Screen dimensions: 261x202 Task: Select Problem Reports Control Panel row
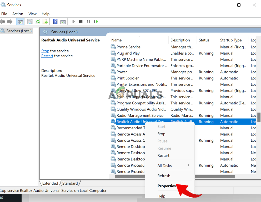coord(183,97)
